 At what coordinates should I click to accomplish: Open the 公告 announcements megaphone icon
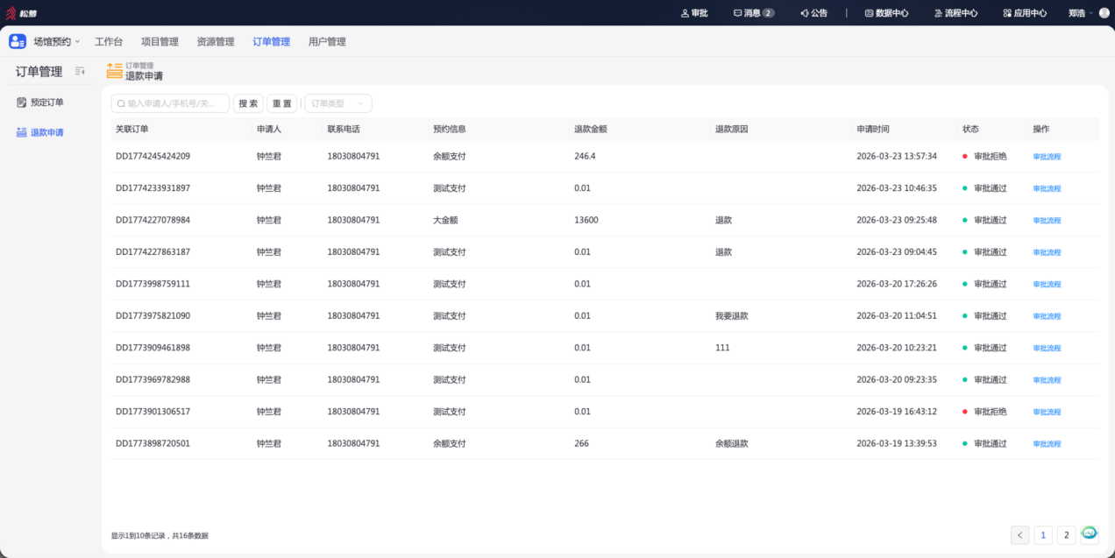813,13
